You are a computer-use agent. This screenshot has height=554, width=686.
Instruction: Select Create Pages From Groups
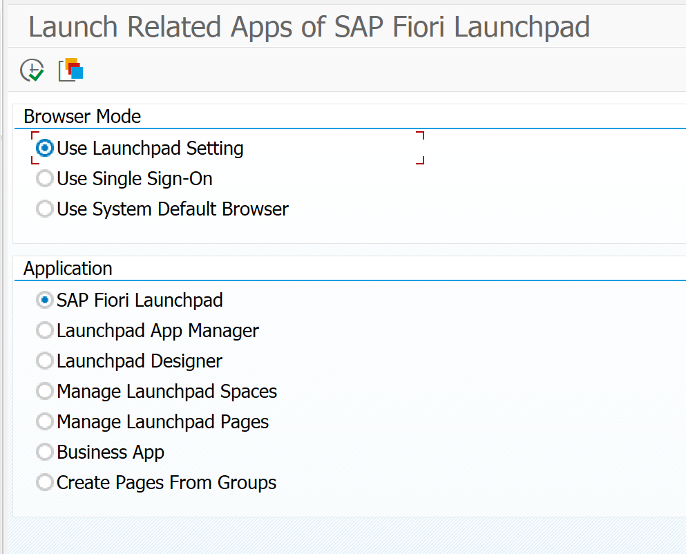pos(44,482)
